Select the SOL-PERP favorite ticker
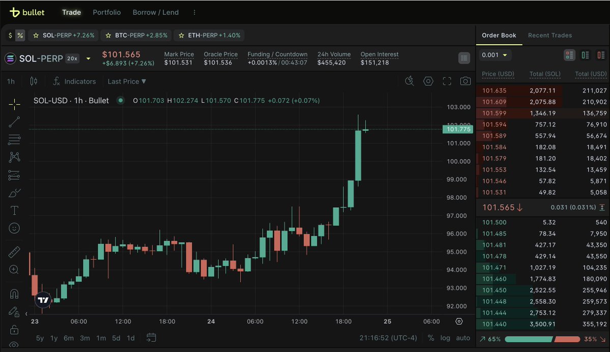Screen dimensions: 610x352 pos(64,36)
